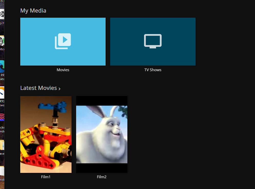Click the Film1 title text

coord(46,177)
